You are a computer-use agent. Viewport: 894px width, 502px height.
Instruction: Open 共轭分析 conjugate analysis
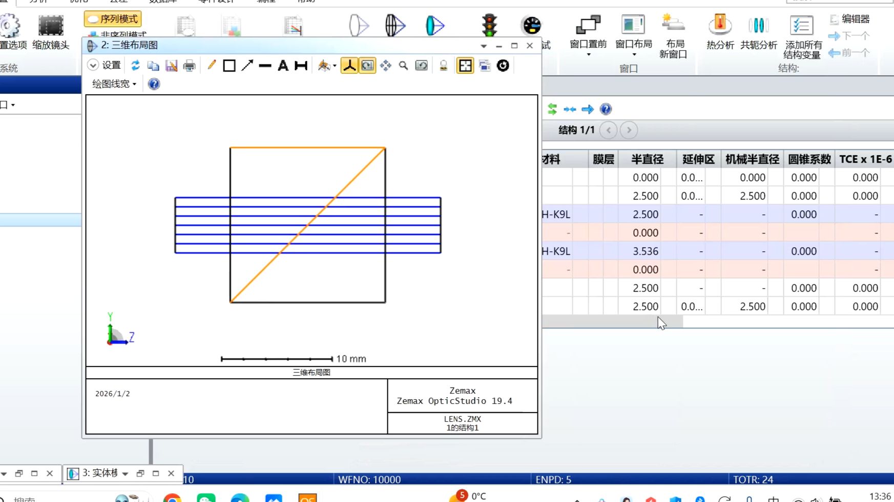point(759,33)
